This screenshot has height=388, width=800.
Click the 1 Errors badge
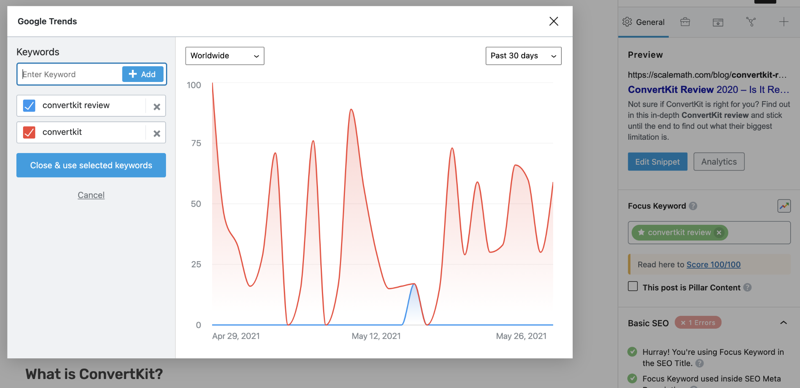(698, 322)
